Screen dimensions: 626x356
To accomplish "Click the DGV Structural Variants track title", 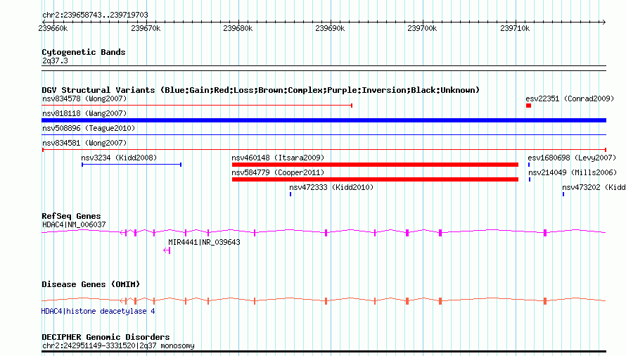I will [x=260, y=90].
